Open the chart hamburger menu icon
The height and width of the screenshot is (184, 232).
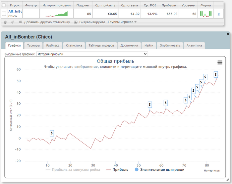tap(220, 62)
